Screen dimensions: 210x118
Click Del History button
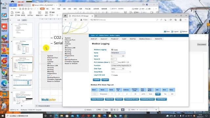(161, 99)
